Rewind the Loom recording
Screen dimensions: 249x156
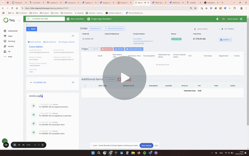23,145
